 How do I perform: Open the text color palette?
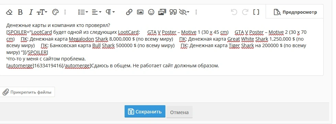point(55,12)
